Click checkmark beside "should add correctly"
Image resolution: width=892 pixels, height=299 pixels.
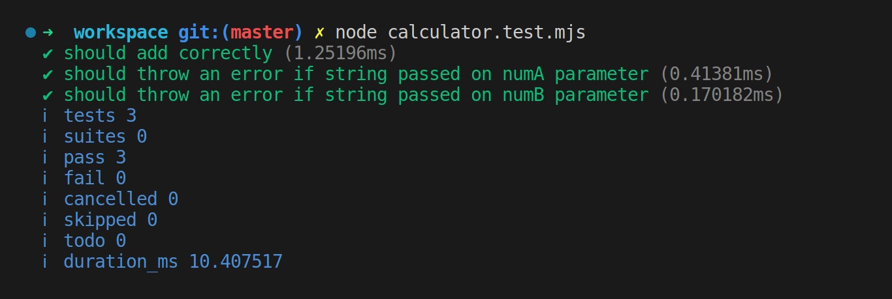48,53
